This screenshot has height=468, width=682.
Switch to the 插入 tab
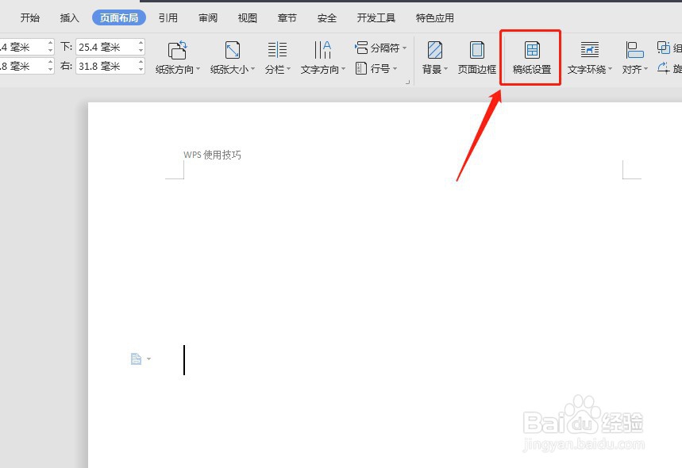click(x=70, y=17)
